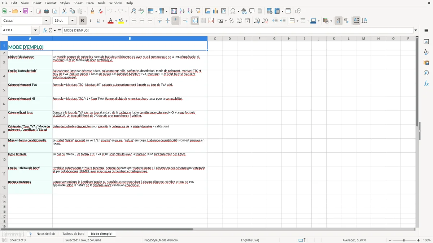This screenshot has height=243, width=433.
Task: Cut selection with scissors icon
Action: click(64, 11)
